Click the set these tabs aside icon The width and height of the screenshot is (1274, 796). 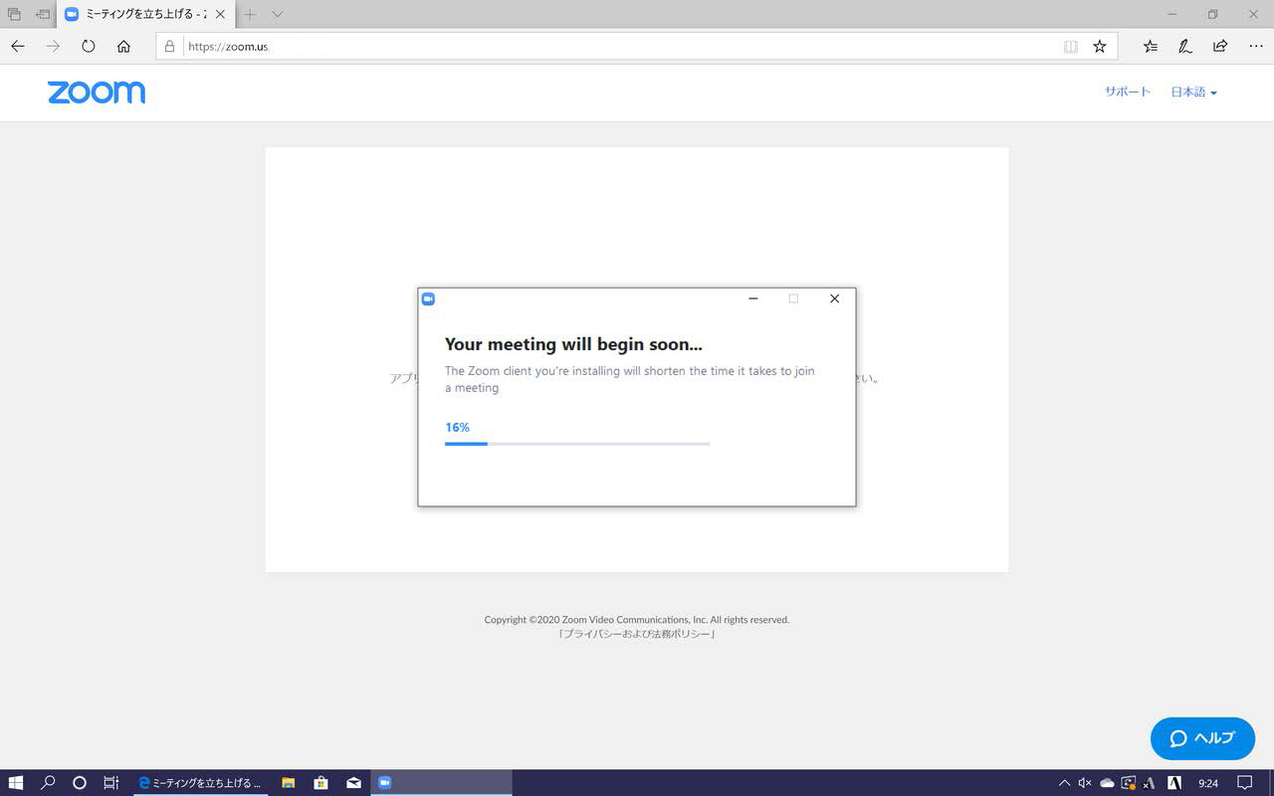click(x=43, y=14)
